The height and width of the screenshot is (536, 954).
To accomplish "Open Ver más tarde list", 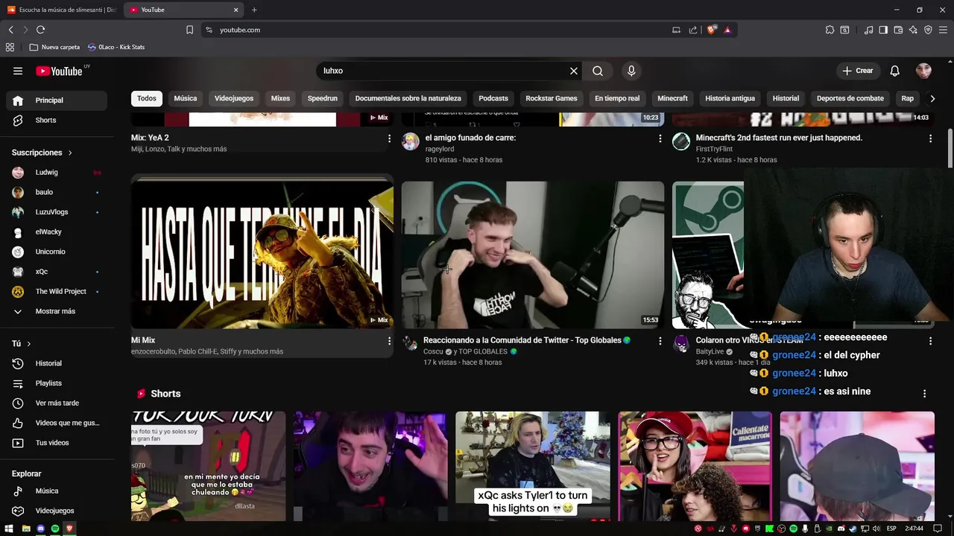I will click(57, 403).
